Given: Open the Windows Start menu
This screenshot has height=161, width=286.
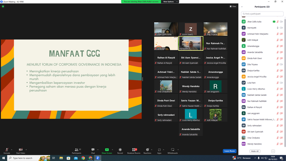Looking at the screenshot, I should (x=3, y=158).
